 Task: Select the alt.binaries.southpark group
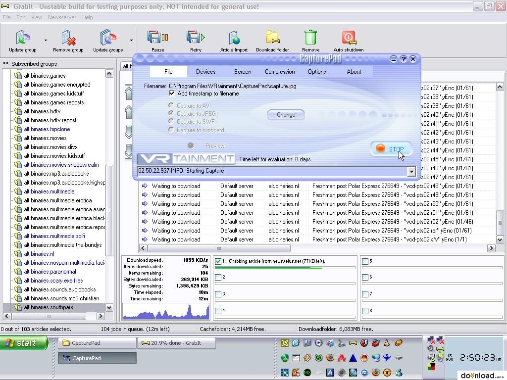pos(49,307)
